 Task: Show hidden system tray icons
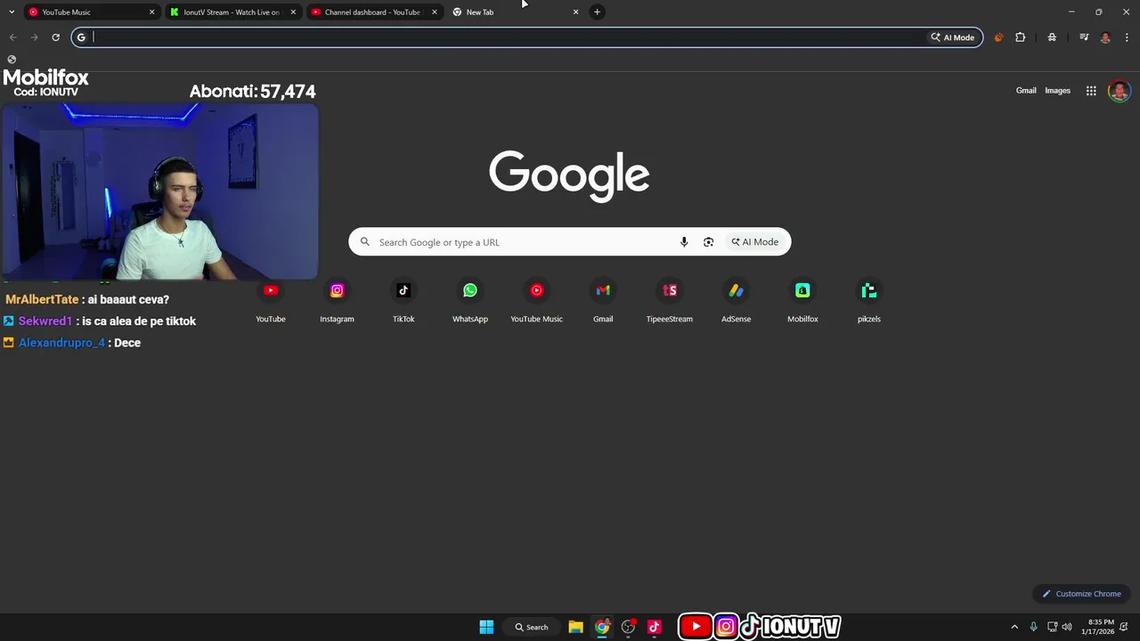(1014, 627)
